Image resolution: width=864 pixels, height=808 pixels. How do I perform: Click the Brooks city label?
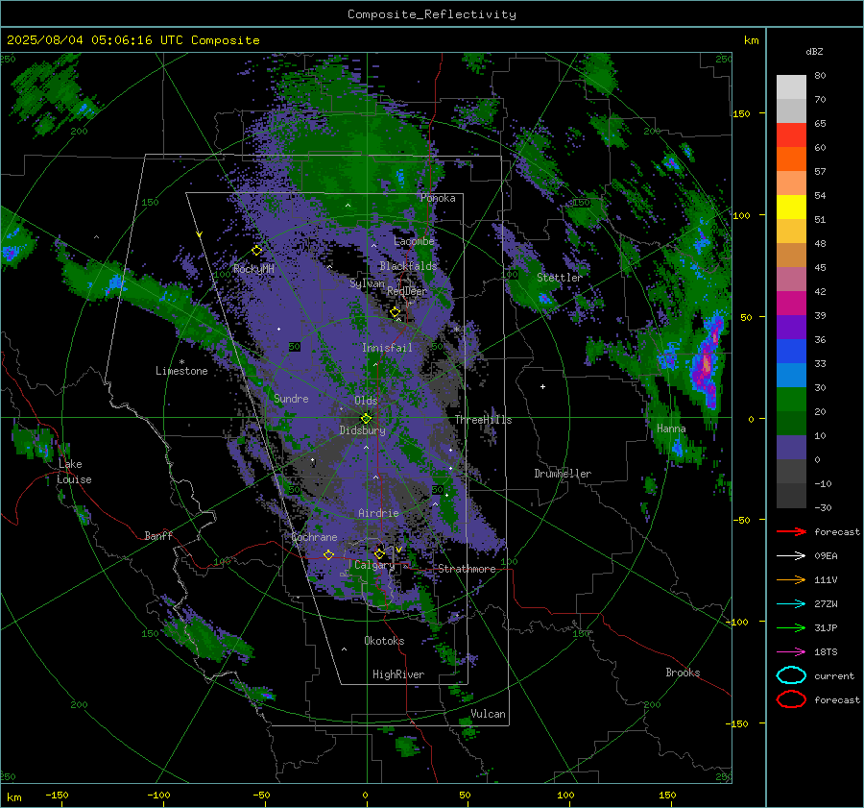[x=683, y=673]
